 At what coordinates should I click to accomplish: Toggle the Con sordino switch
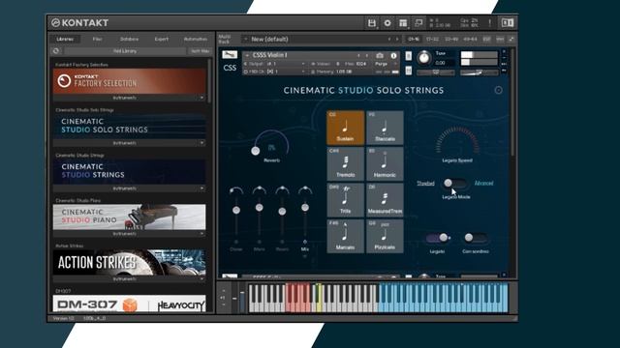pyautogui.click(x=475, y=238)
